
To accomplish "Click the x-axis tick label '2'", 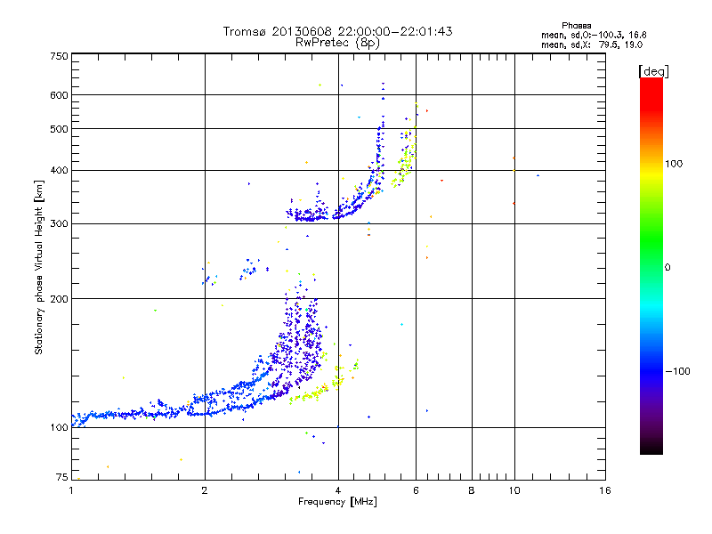I will click(205, 490).
